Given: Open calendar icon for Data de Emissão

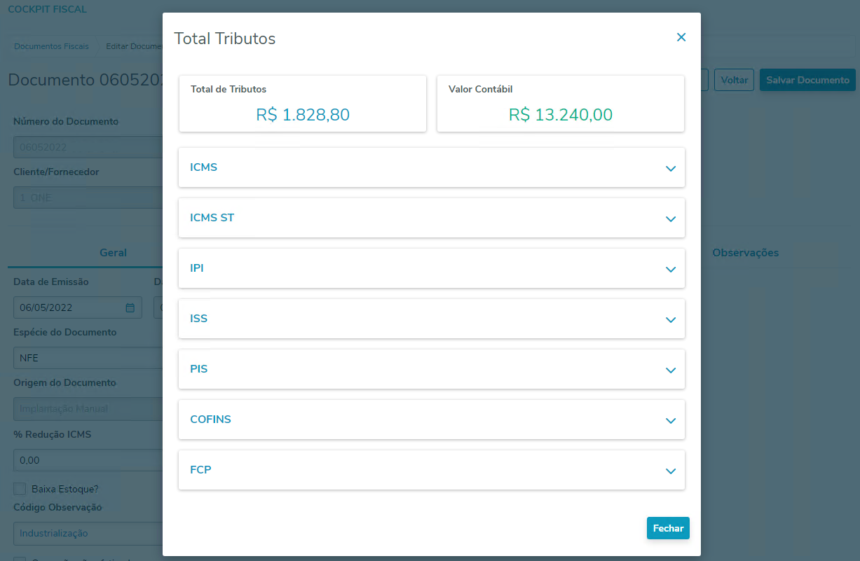Looking at the screenshot, I should click(130, 307).
